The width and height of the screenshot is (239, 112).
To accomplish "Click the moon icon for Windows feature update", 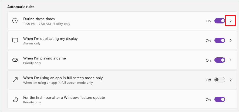I will [15, 100].
